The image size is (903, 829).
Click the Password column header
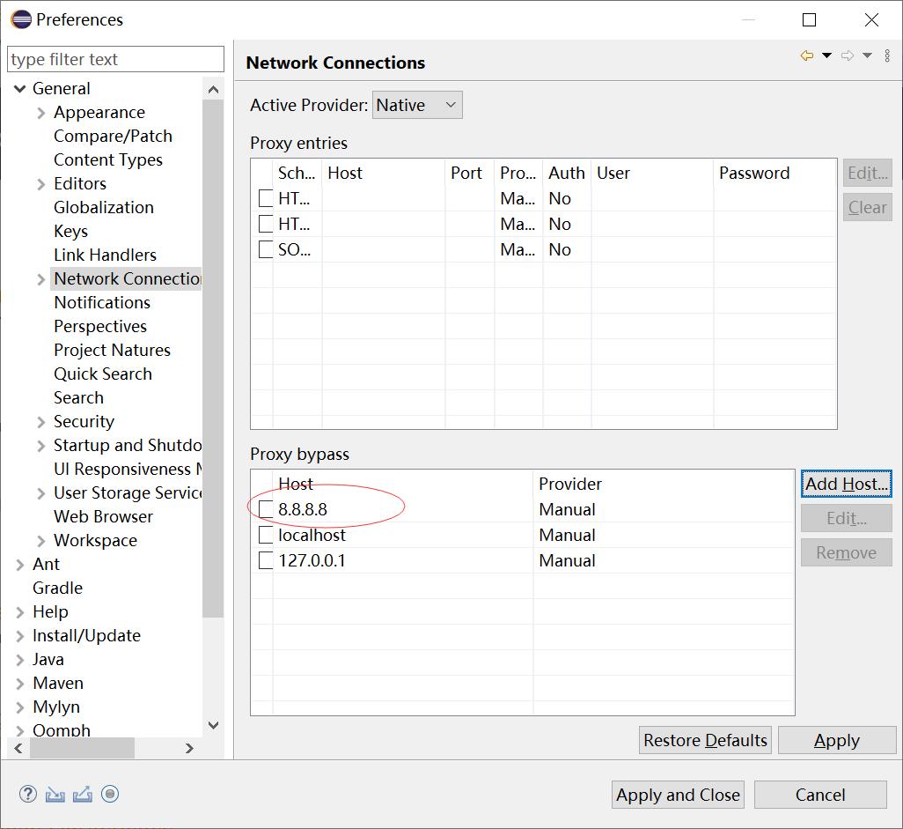[x=775, y=173]
